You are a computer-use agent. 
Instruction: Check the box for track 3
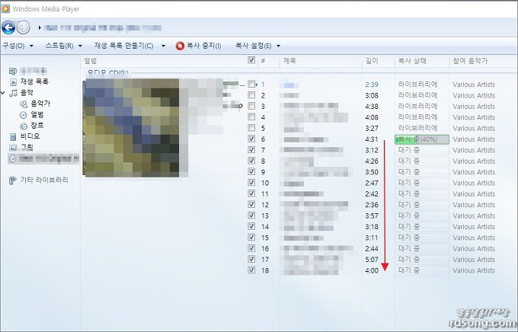point(251,106)
